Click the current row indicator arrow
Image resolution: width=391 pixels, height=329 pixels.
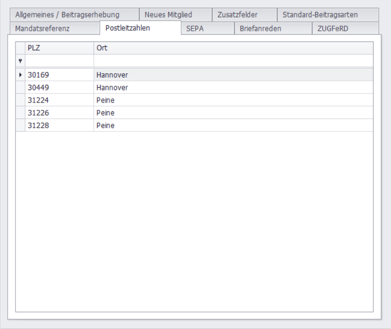point(20,75)
